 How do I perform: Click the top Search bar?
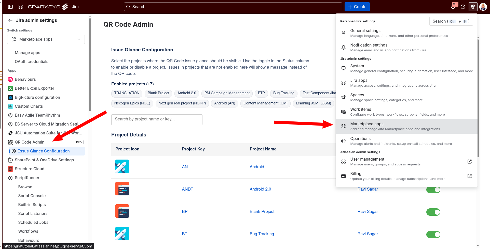(233, 7)
